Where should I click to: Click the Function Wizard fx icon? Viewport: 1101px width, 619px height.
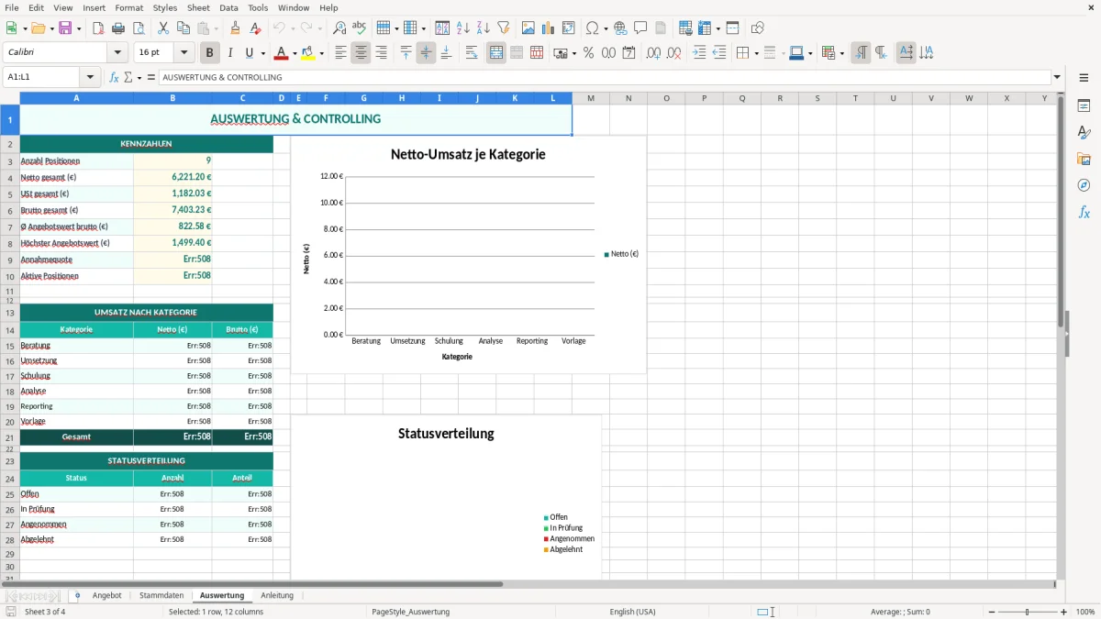coord(114,77)
